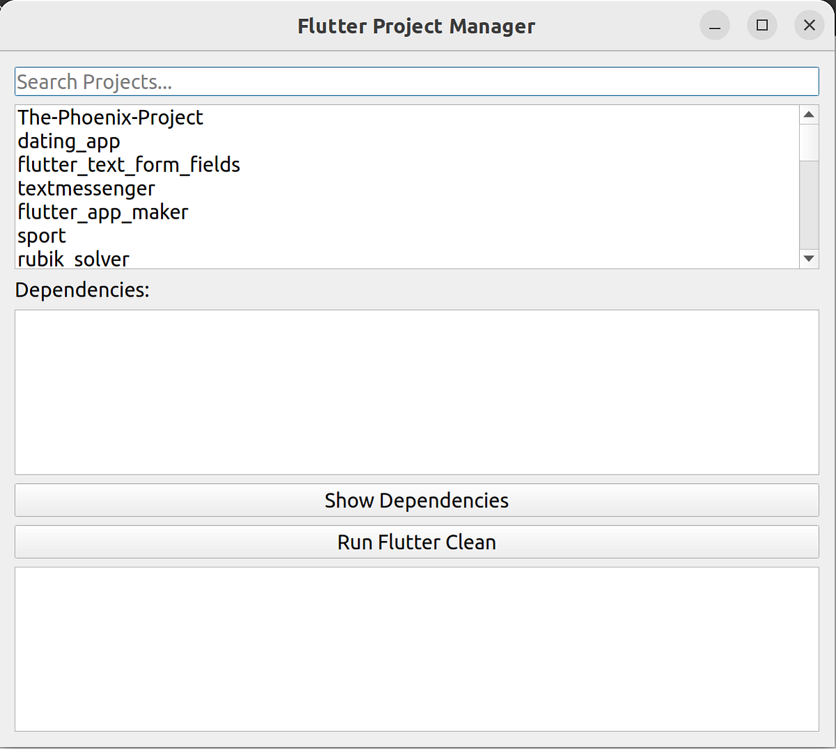Maximize the Flutter Project Manager window

pos(762,25)
